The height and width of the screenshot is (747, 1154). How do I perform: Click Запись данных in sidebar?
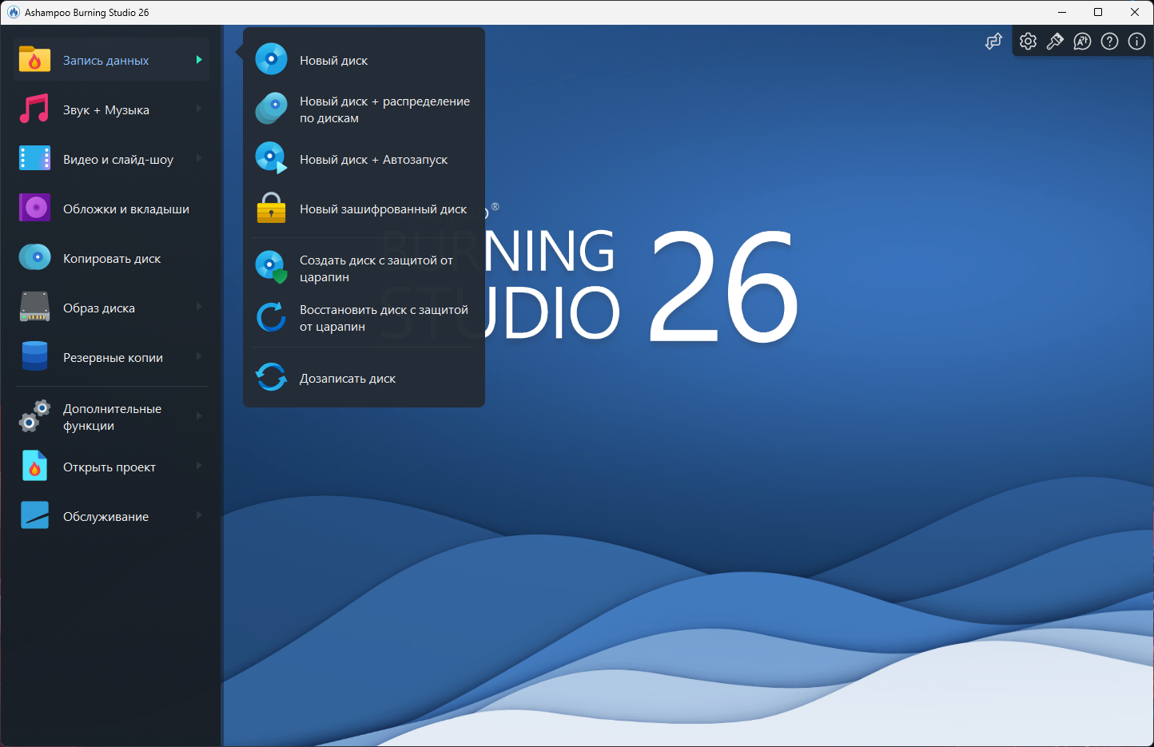[105, 61]
